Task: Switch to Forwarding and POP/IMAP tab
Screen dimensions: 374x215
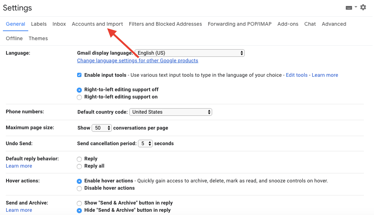Action: tap(239, 24)
